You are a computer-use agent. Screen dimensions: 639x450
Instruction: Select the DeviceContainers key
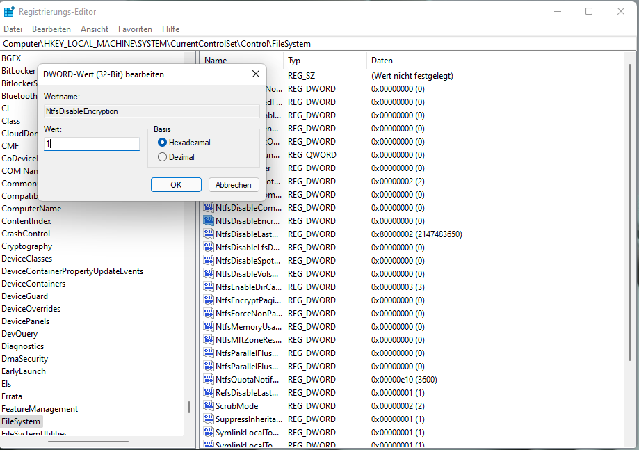[x=33, y=283]
